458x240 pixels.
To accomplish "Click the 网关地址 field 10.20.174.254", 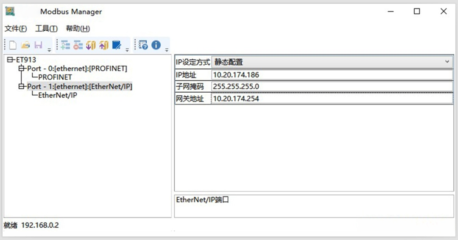I will [x=332, y=99].
